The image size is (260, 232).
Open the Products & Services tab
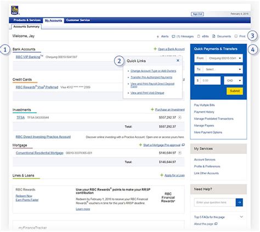(x=27, y=20)
